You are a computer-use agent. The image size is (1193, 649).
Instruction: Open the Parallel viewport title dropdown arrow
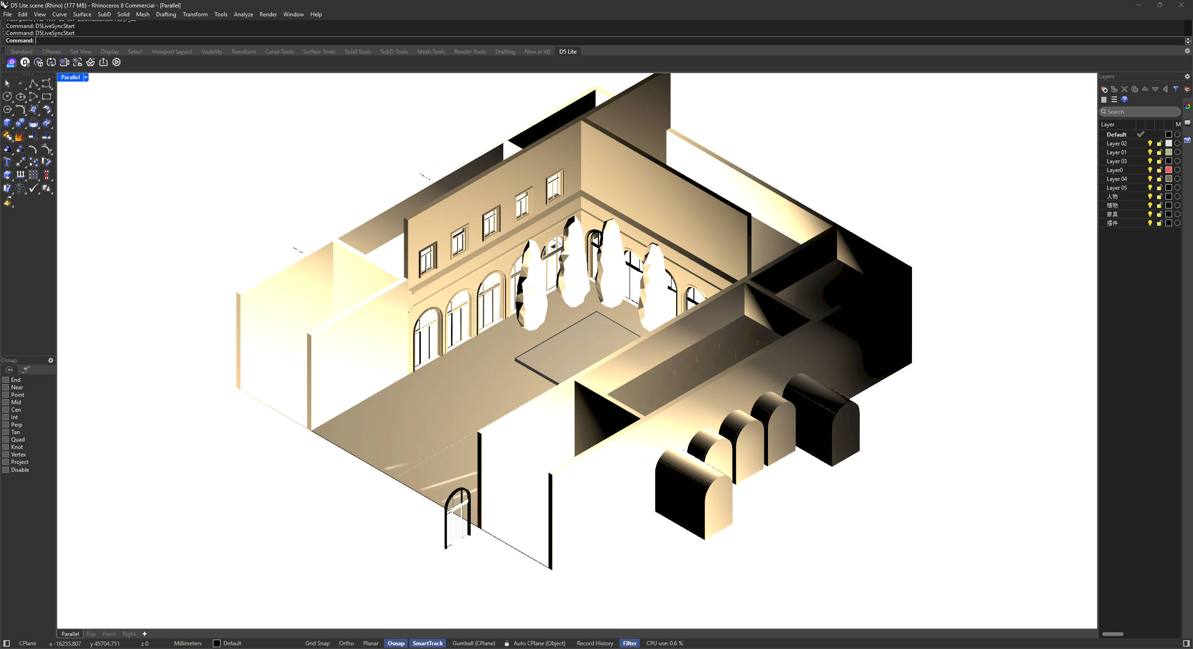tap(86, 77)
